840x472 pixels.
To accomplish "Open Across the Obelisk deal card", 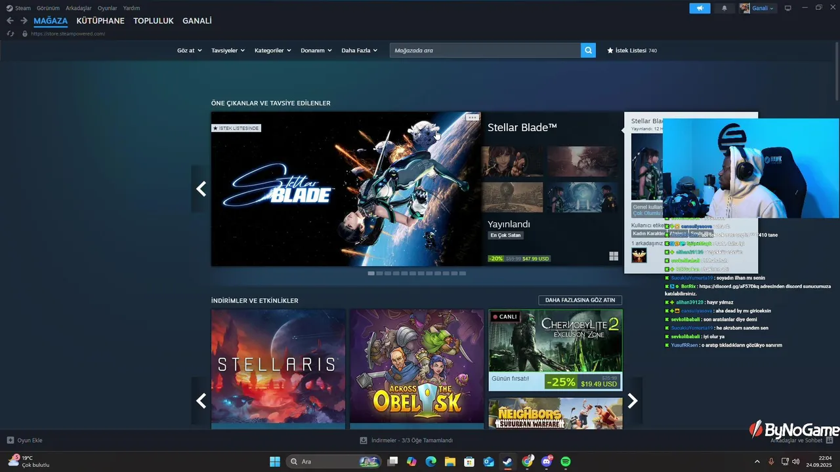I will pyautogui.click(x=417, y=369).
